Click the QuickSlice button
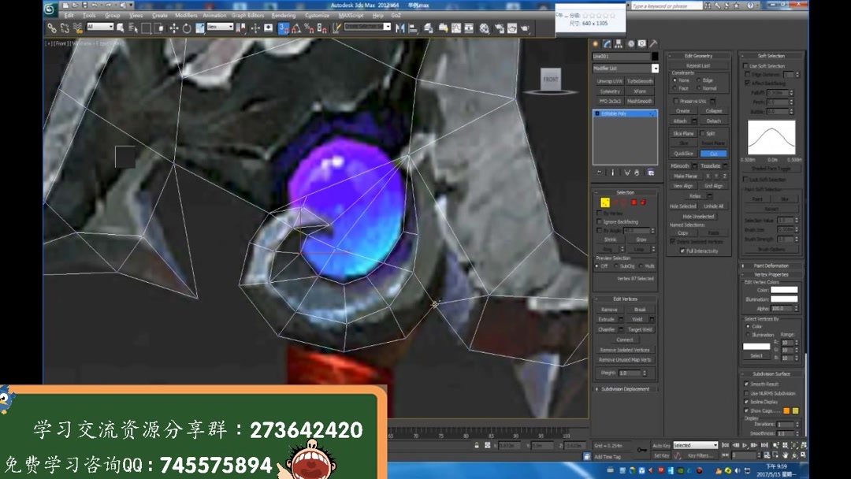The width and height of the screenshot is (851, 479). coord(682,153)
